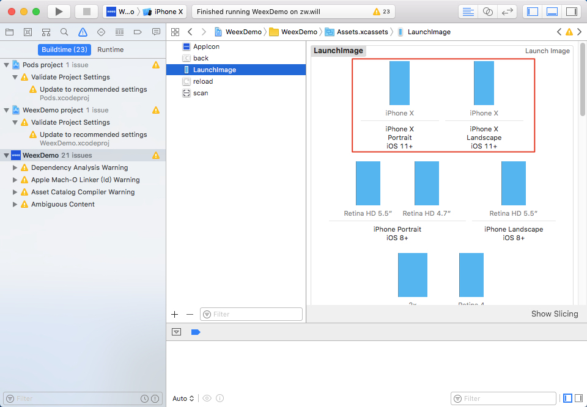Select reload image asset
The image size is (587, 407).
236,81
